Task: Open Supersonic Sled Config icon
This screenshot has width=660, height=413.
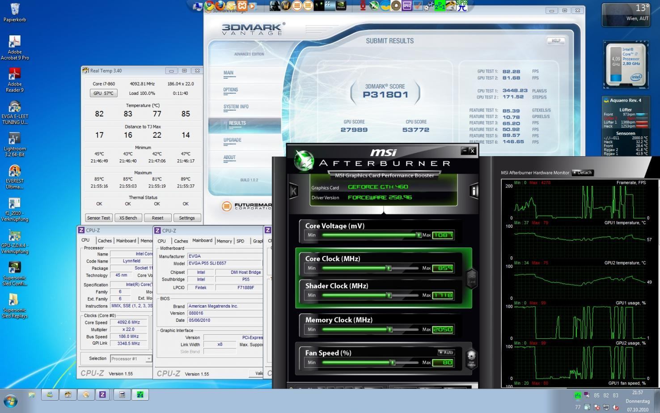Action: [x=15, y=273]
